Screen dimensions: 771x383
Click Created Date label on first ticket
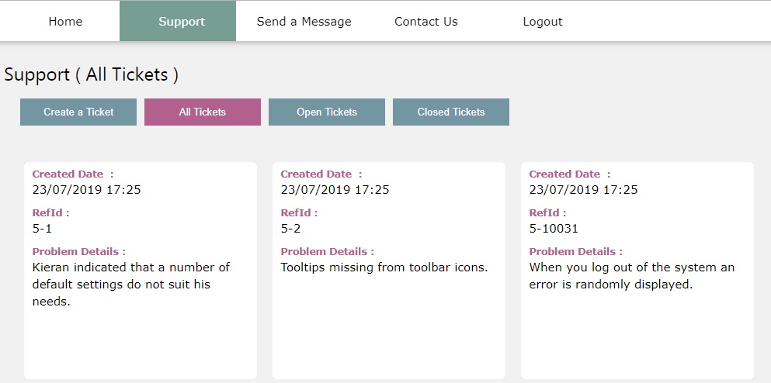coord(73,174)
